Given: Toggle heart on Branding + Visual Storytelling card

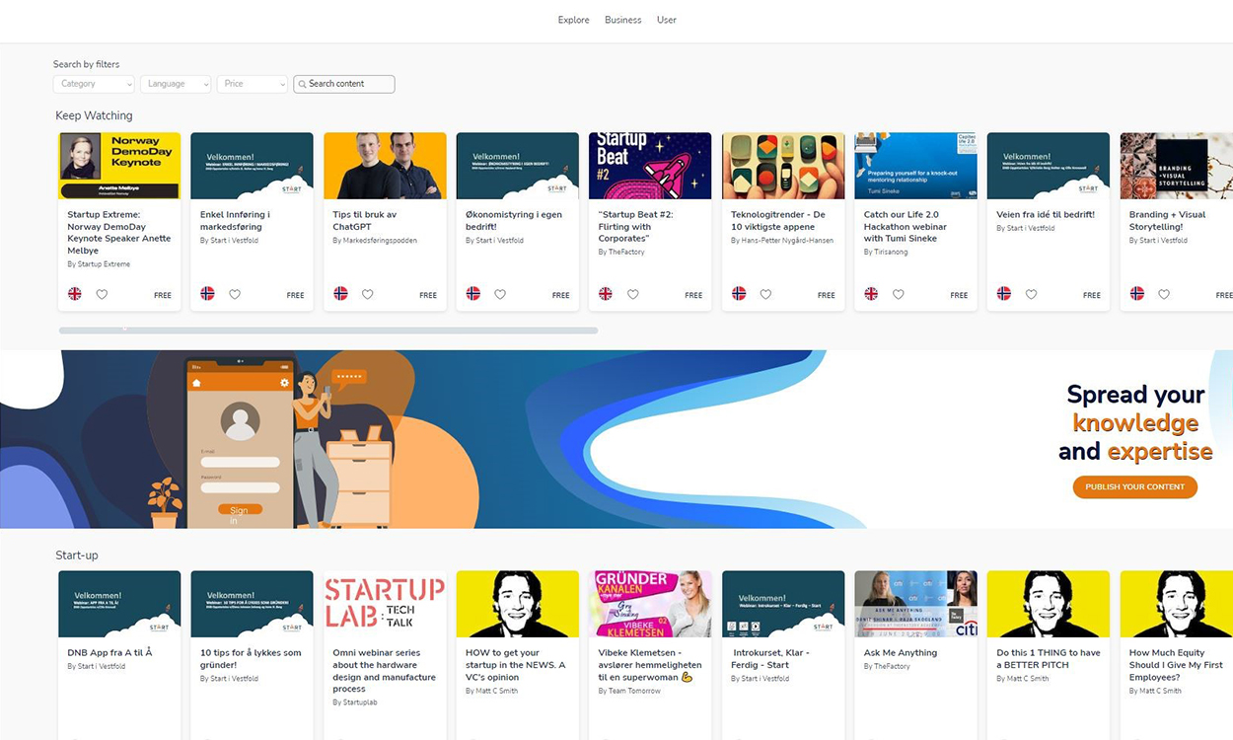Looking at the screenshot, I should coord(1163,294).
